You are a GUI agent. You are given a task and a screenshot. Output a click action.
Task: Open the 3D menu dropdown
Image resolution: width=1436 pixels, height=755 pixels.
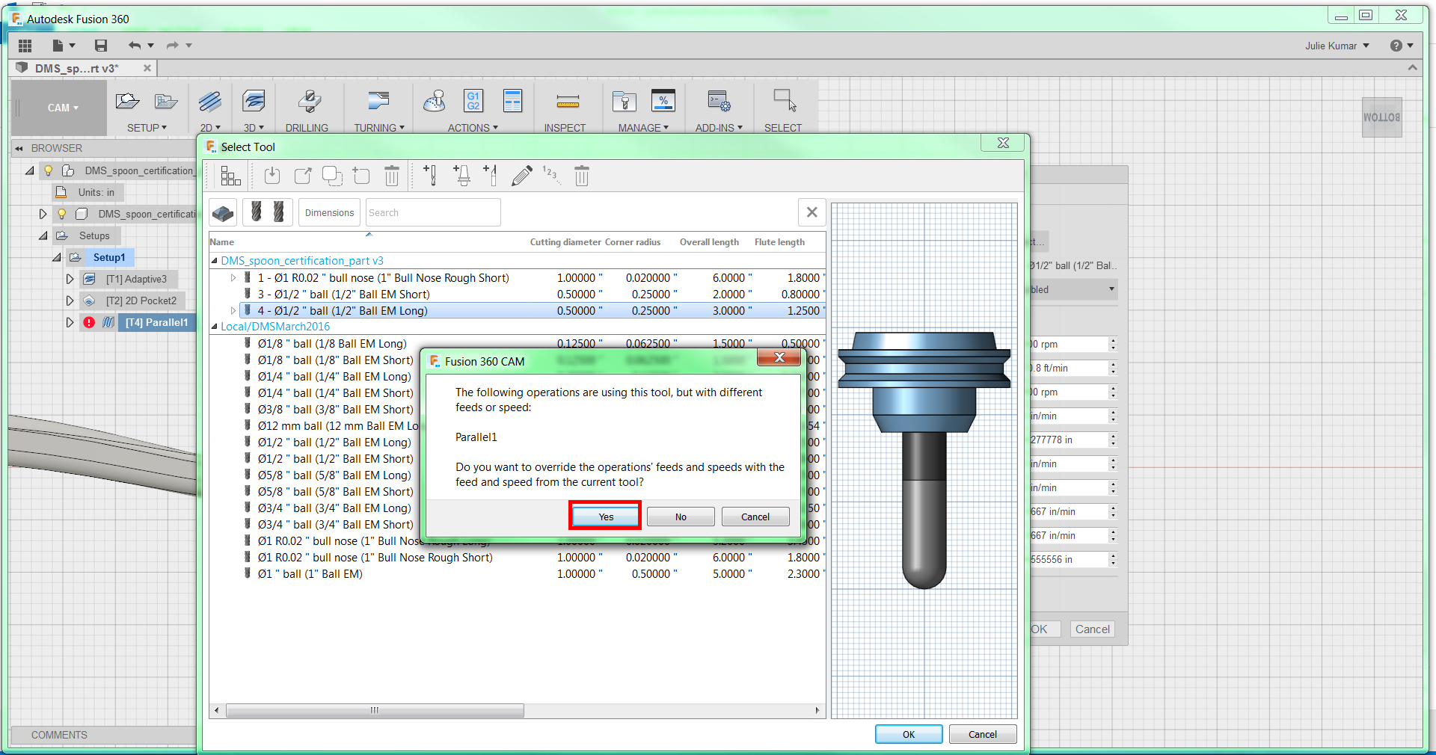pyautogui.click(x=254, y=128)
